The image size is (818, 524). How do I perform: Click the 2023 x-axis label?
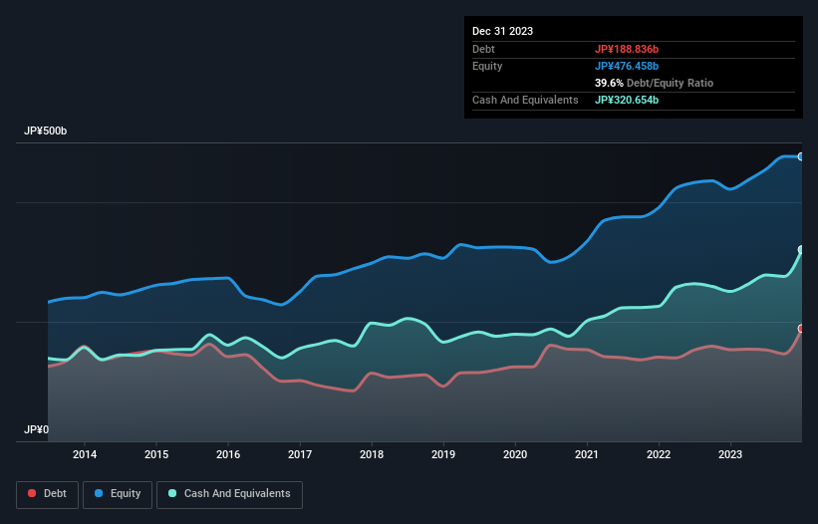730,454
